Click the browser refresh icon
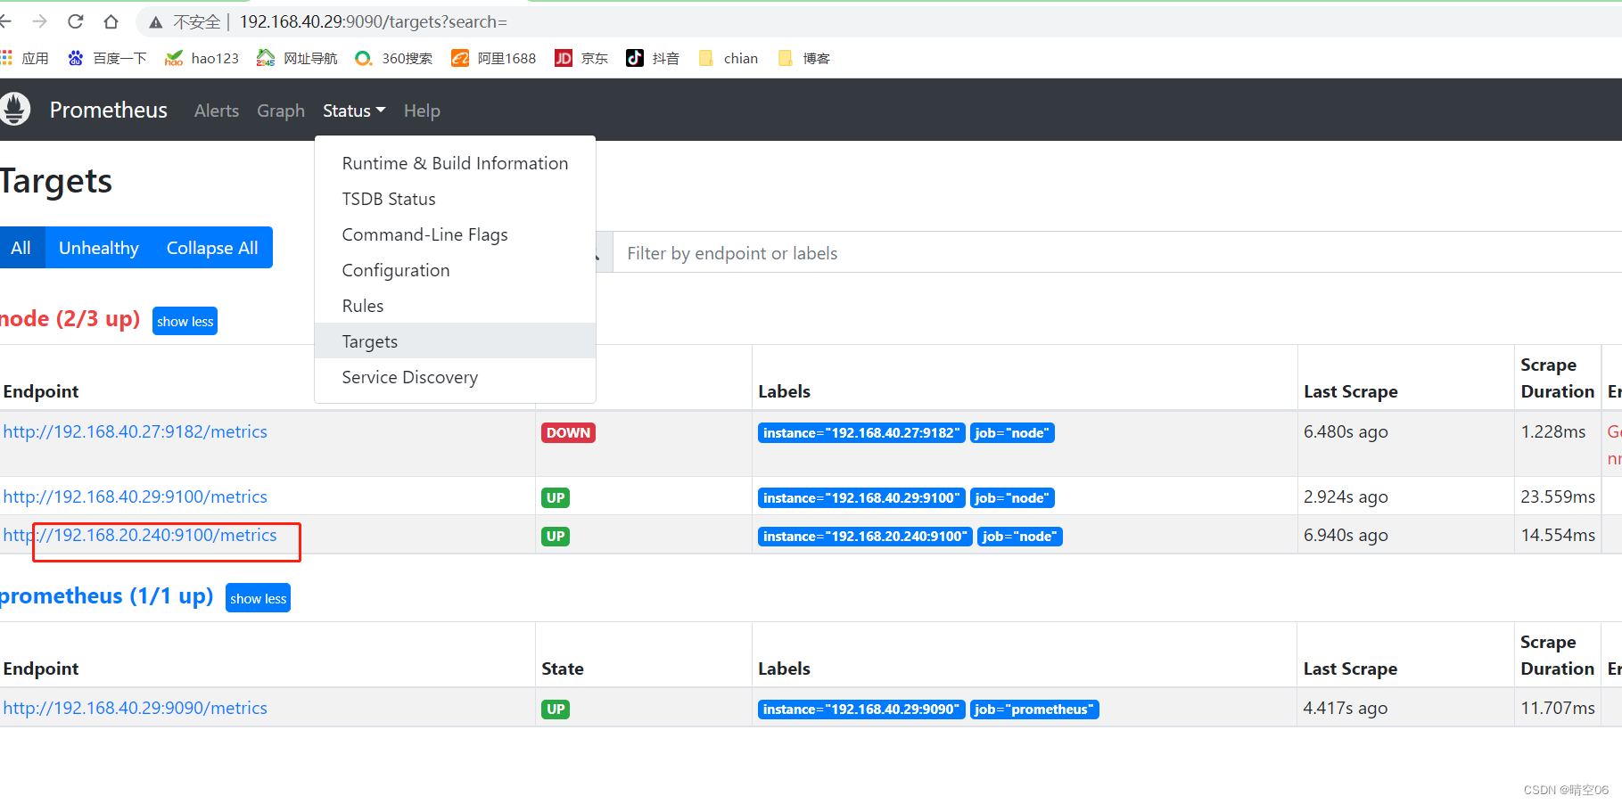 [x=75, y=21]
